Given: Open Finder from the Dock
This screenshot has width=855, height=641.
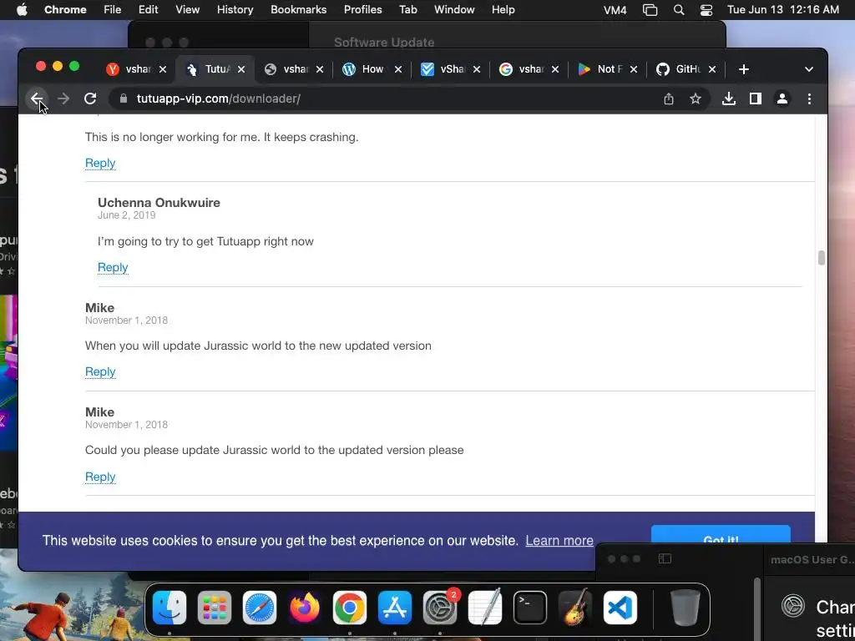Looking at the screenshot, I should [169, 608].
